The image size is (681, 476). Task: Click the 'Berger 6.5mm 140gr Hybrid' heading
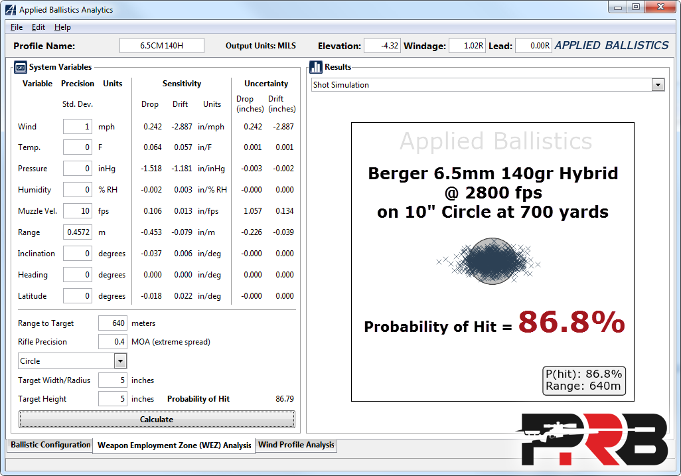point(493,173)
